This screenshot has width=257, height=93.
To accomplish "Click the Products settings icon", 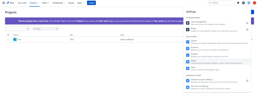I will (188, 49).
